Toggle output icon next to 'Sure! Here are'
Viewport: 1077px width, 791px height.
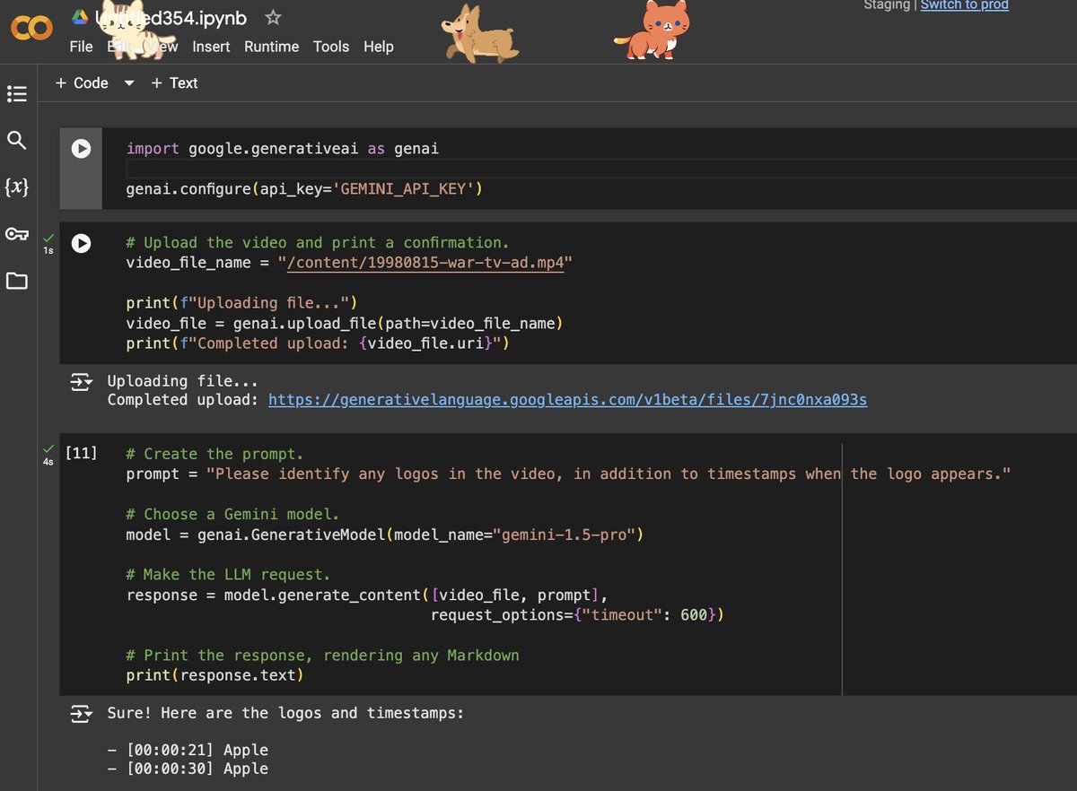82,714
